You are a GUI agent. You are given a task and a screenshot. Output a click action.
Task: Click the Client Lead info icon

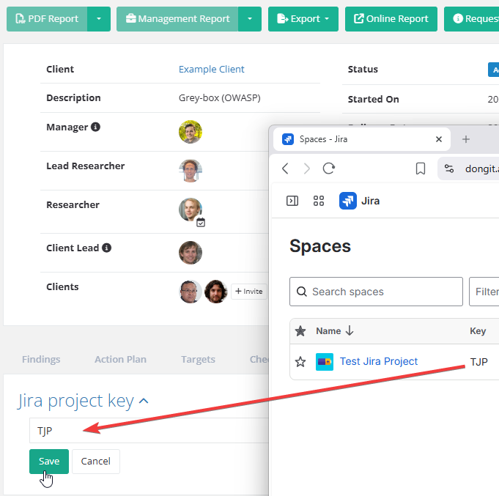(x=106, y=248)
